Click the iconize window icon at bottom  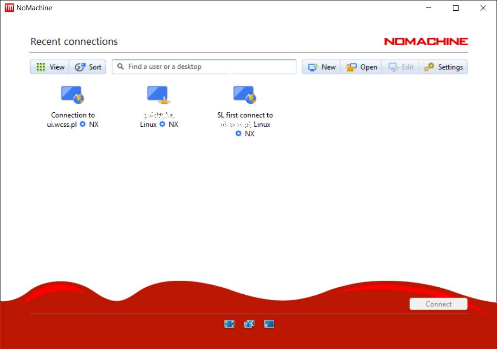tap(269, 324)
